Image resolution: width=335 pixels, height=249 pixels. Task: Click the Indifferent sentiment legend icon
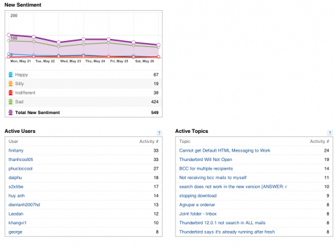tap(11, 93)
